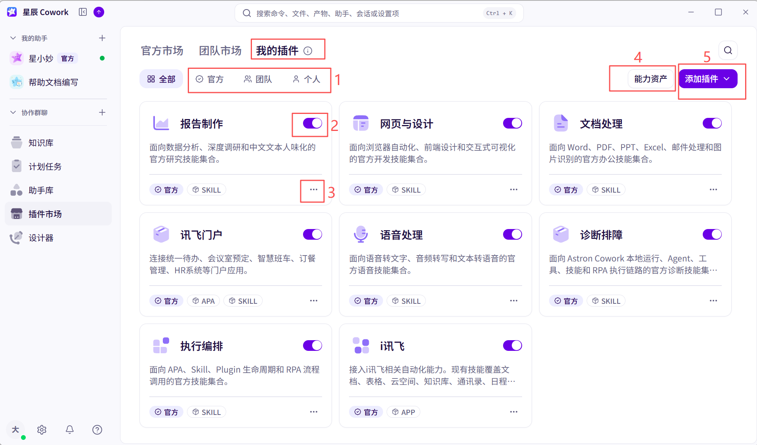The height and width of the screenshot is (445, 757).
Task: Disable the 网页与设计 plugin toggle
Action: pyautogui.click(x=513, y=123)
